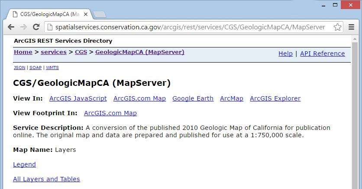Open the WMTS format link
This screenshot has width=362, height=189.
tap(52, 68)
